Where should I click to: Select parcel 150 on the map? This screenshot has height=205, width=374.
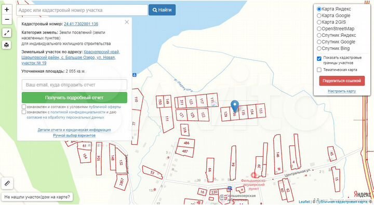click(160, 102)
